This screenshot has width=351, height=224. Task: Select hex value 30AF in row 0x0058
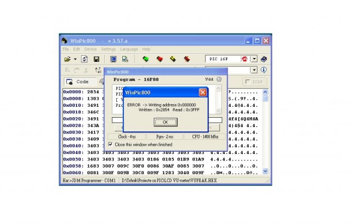pyautogui.click(x=168, y=166)
